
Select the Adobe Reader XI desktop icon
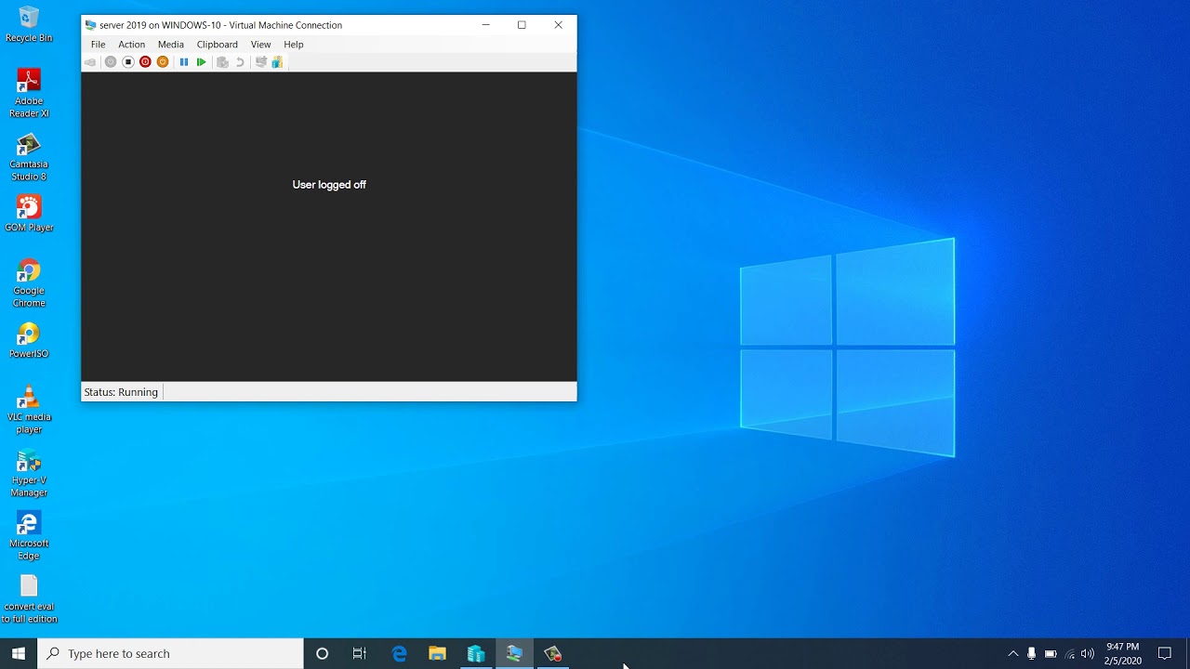[29, 93]
